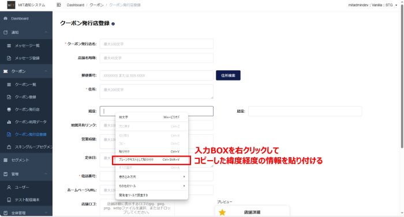404x217 pixels.
Task: Click the 店舗詳細 preview heading
Action: 252,212
